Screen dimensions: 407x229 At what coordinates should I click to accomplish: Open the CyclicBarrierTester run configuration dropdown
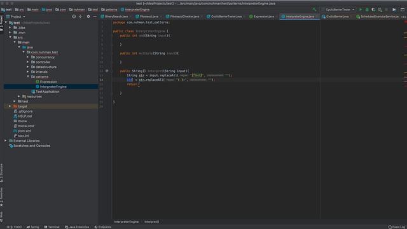338,10
